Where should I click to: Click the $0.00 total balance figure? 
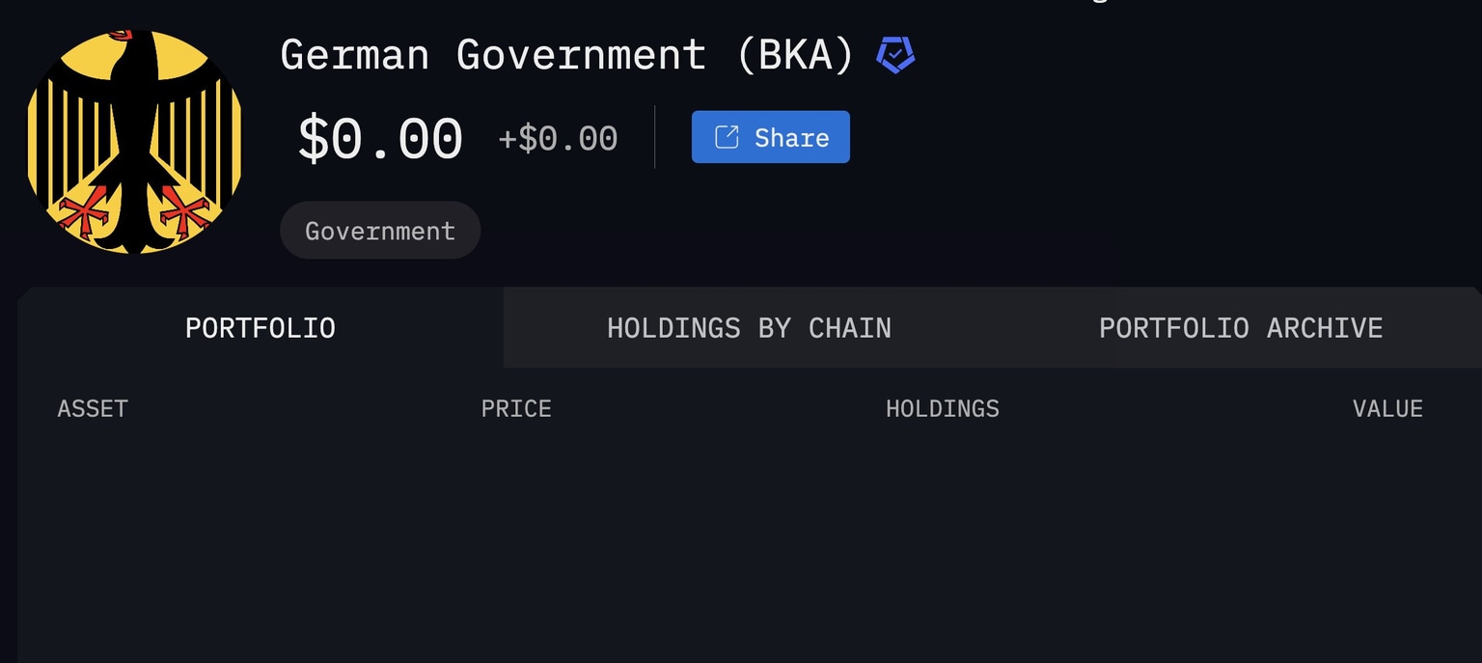point(380,138)
